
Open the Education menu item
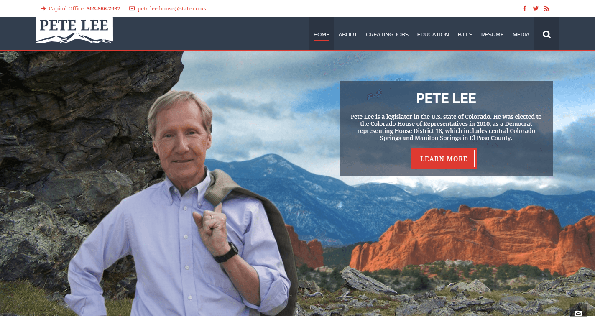point(433,34)
